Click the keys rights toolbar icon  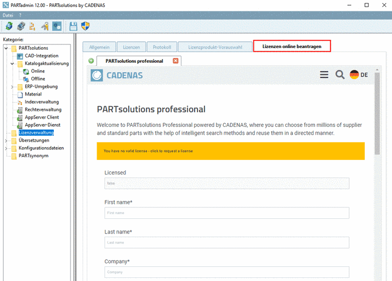(45, 26)
